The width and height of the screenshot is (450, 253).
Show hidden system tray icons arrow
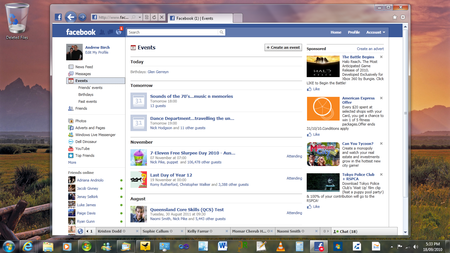coord(392,246)
